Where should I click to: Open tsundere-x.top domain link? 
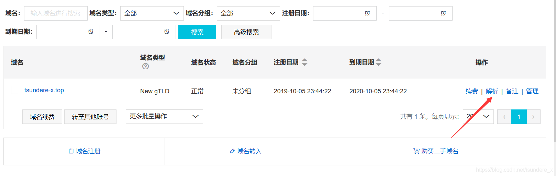click(x=44, y=90)
